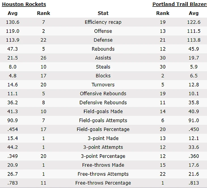The height and width of the screenshot is (188, 207).
Task: Select the 3-point Made label
Action: coord(103,138)
